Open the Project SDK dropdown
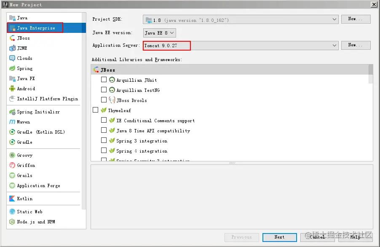Image resolution: width=380 pixels, height=247 pixels. pos(241,19)
